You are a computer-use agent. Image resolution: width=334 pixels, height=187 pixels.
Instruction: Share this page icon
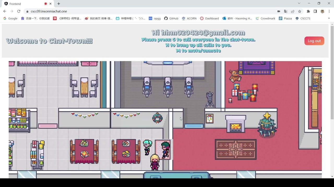pyautogui.click(x=293, y=11)
